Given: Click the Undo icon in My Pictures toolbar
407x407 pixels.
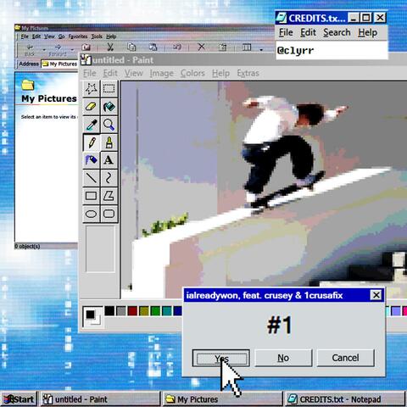Looking at the screenshot, I should [x=177, y=47].
